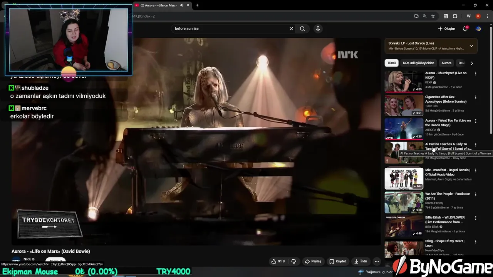Open YouTube notifications bell
The width and height of the screenshot is (493, 277).
click(465, 29)
